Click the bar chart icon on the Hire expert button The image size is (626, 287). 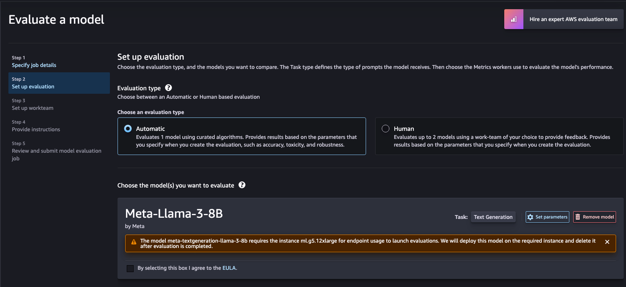(x=514, y=19)
